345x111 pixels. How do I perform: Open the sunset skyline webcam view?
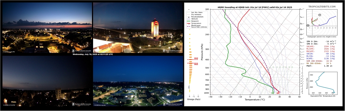[x=47, y=28]
